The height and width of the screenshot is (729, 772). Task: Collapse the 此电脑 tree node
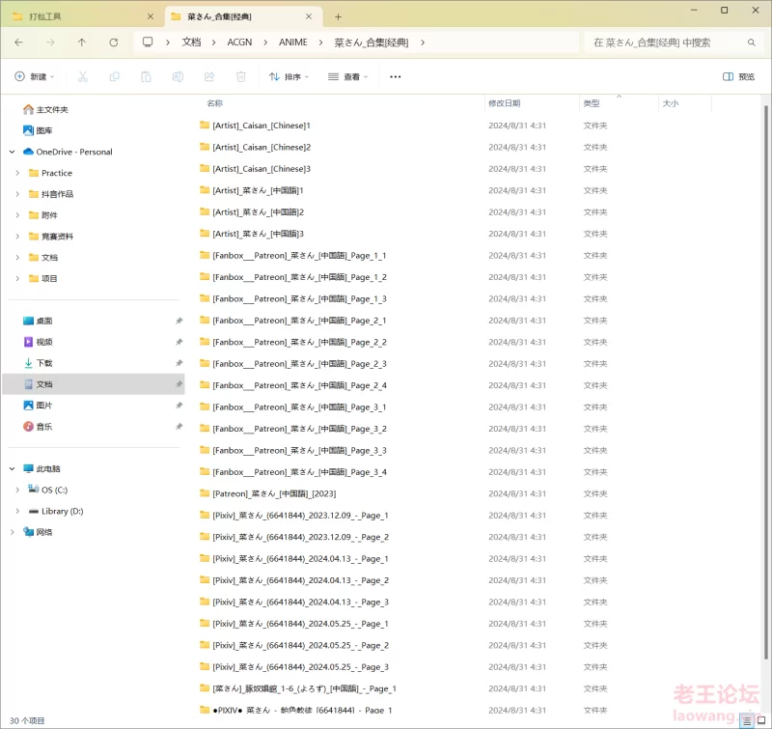tap(12, 469)
